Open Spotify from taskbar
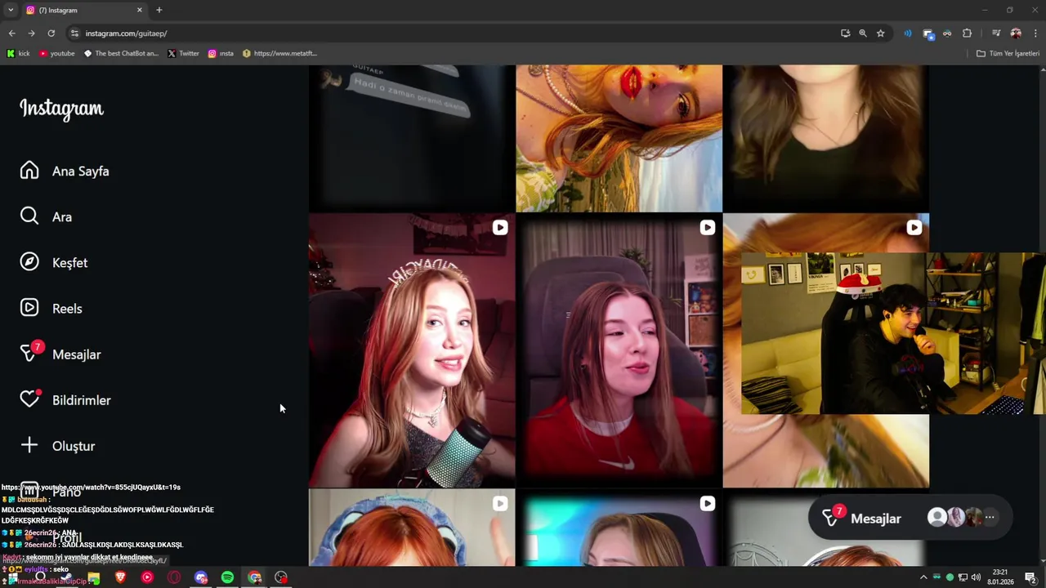1046x588 pixels. click(227, 577)
